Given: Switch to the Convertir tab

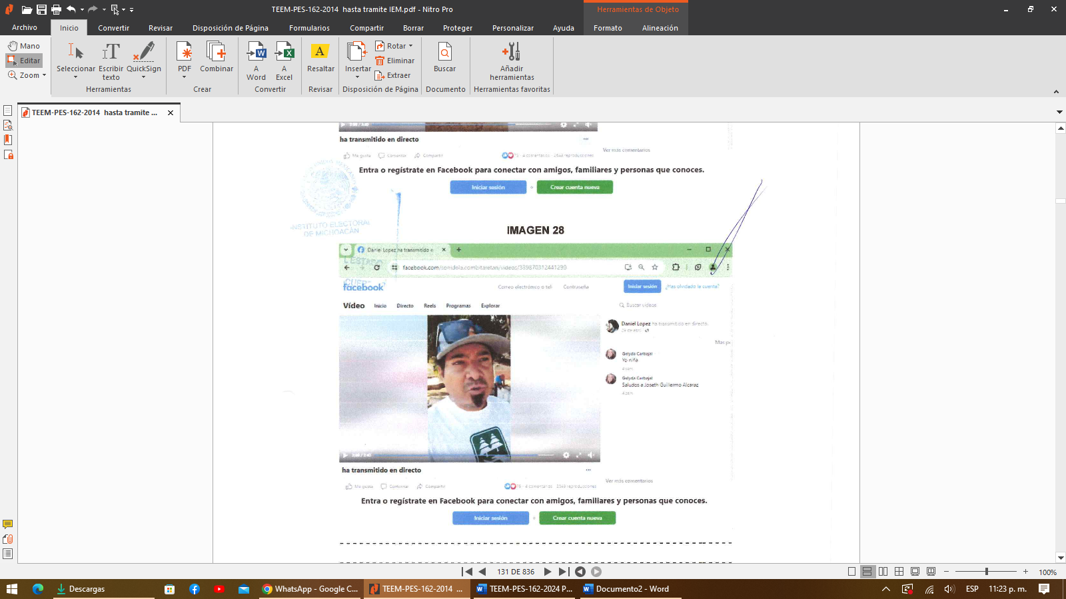Looking at the screenshot, I should 114,28.
